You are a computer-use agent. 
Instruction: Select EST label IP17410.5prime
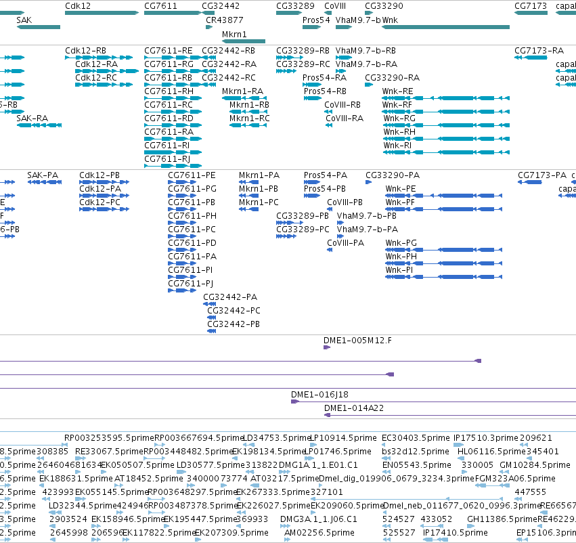pos(455,532)
